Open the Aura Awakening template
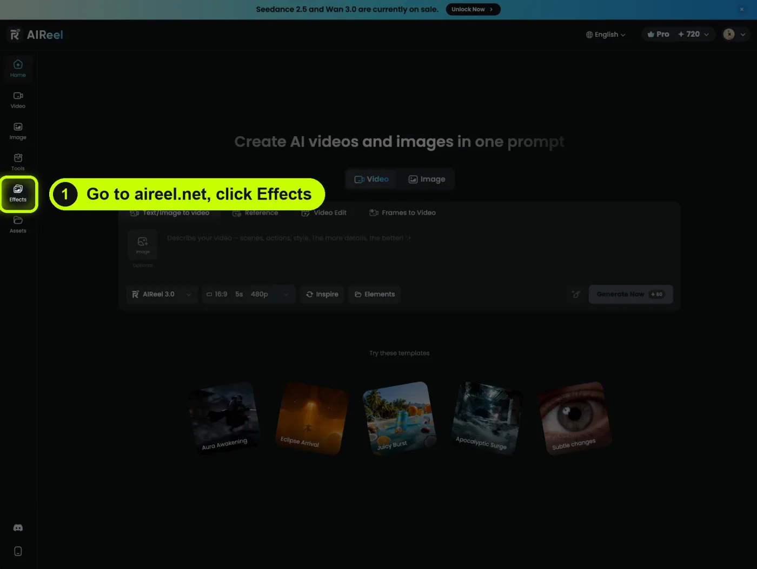Viewport: 757px width, 569px height. (x=224, y=418)
